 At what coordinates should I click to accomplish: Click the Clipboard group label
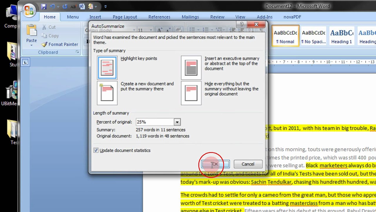pos(48,52)
